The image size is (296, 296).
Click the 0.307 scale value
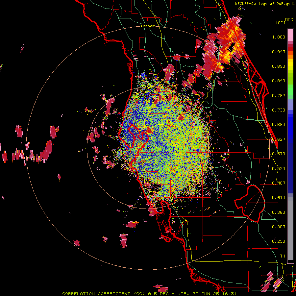coord(279,227)
